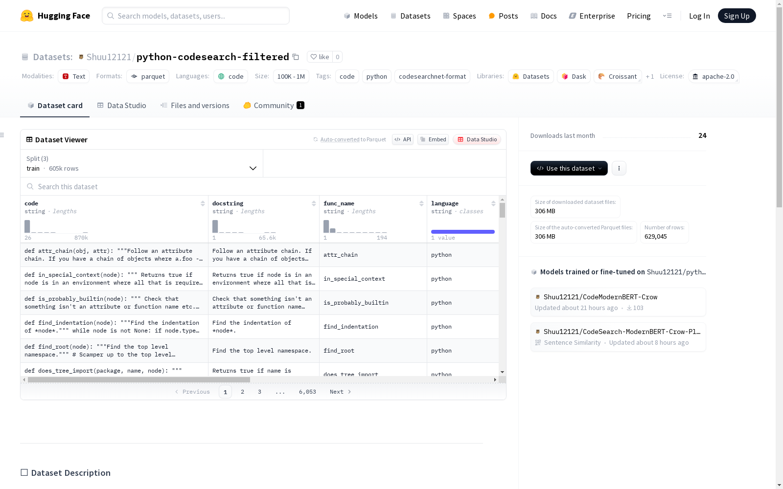Viewport: 783px width, 489px height.
Task: Open the CodeSearch-ModernBERT-Crow-Pl model card
Action: click(618, 337)
